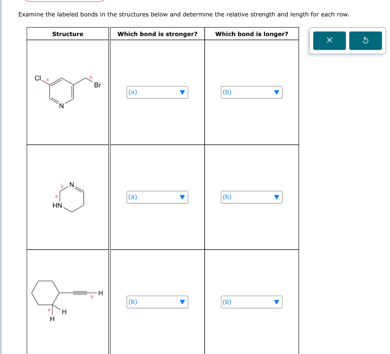390x354 pixels.
Task: Open the stronger-bond dropdown for the pyridine row
Action: tap(157, 92)
